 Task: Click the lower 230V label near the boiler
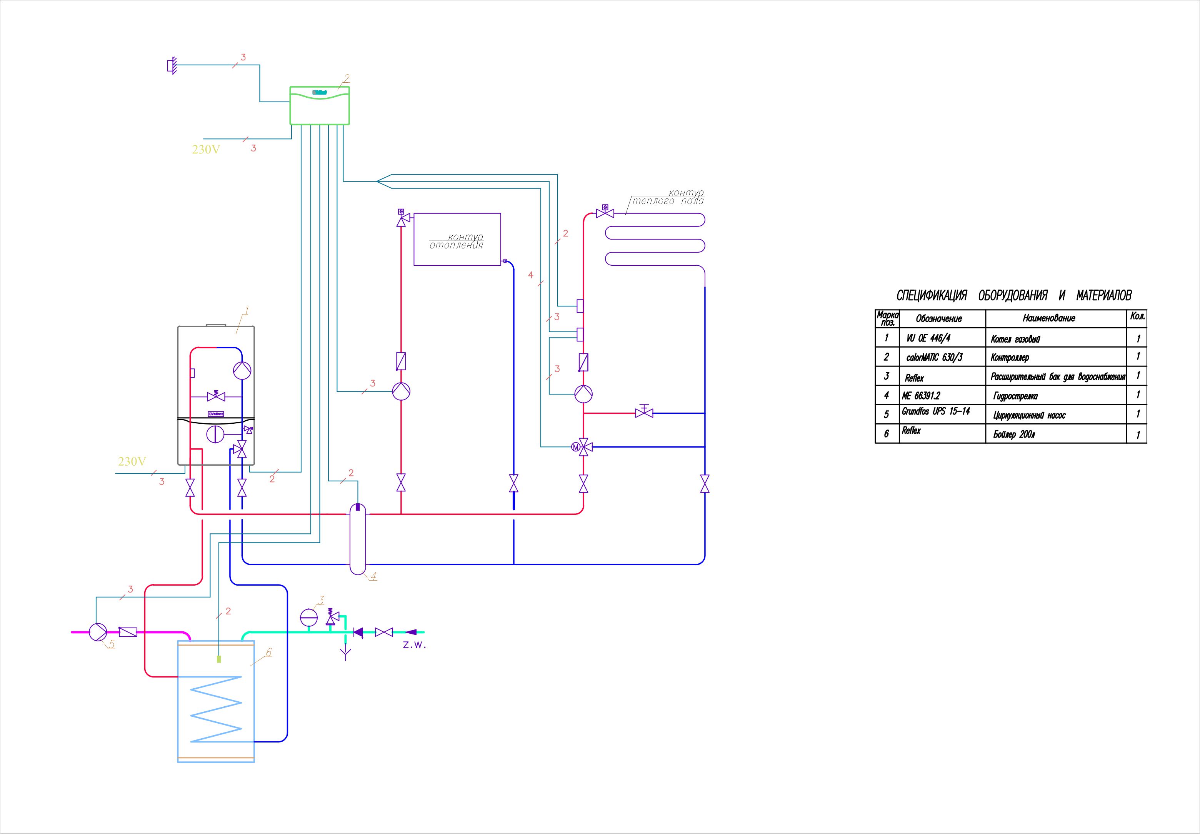coord(132,461)
